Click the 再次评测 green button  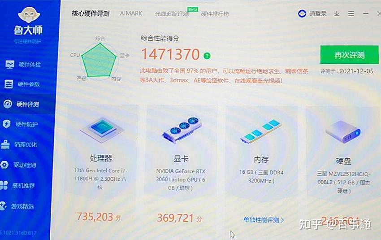click(x=349, y=54)
